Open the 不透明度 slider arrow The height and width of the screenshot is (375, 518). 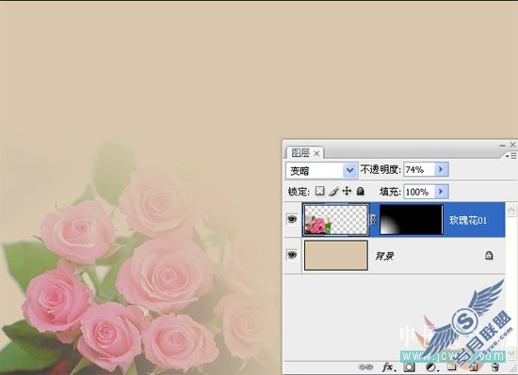pos(441,169)
